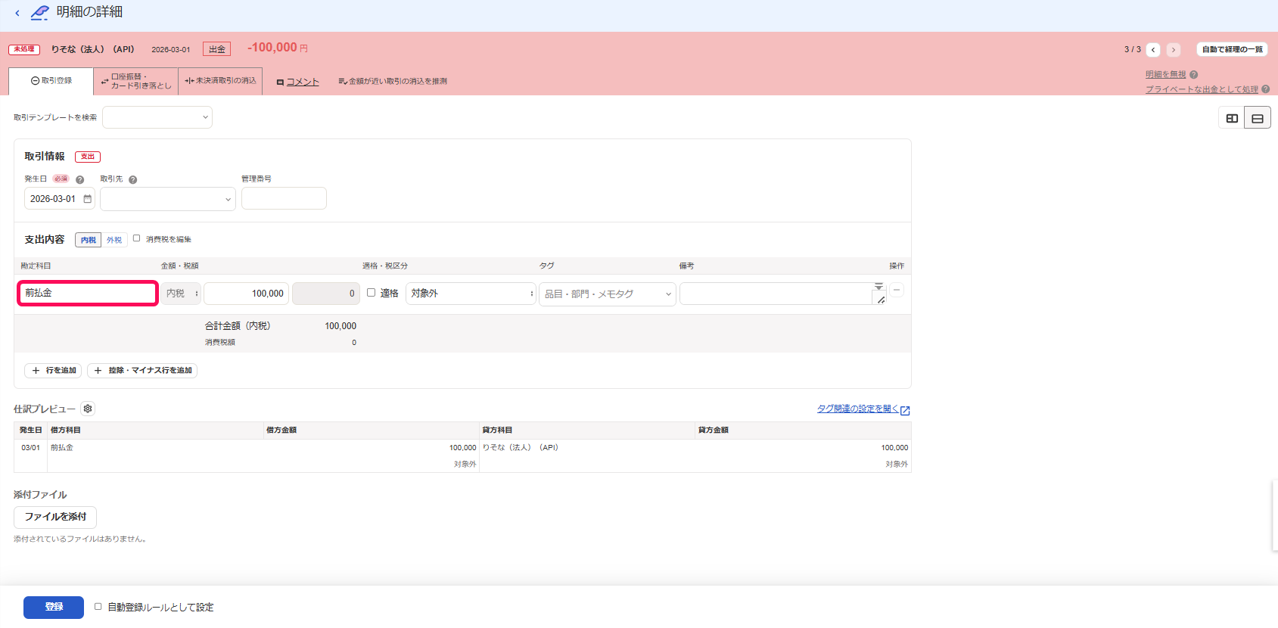Click プライベートな出金として処理 link
Screen dimensions: 1278x628
[1202, 89]
